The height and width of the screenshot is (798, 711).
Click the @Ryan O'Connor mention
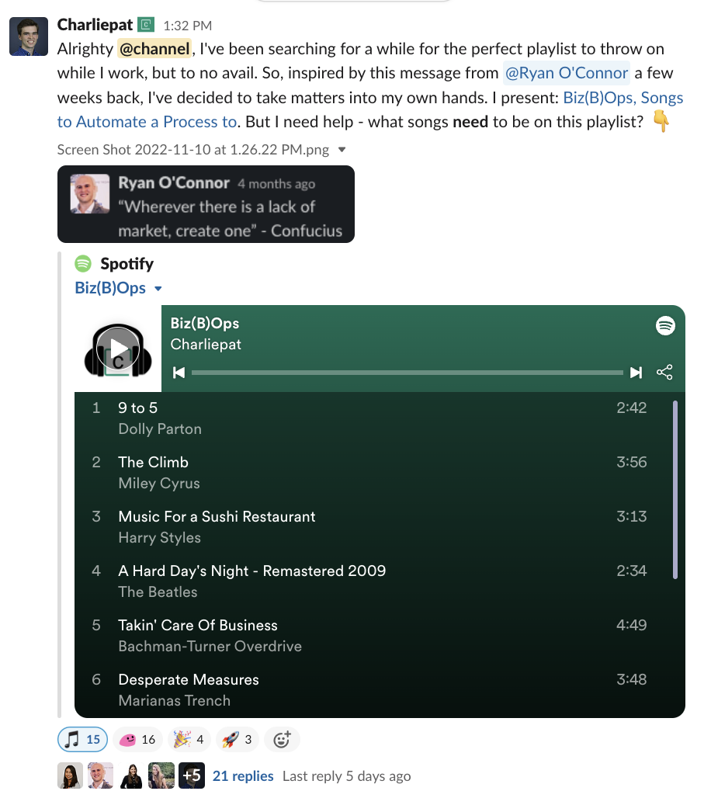(x=567, y=73)
